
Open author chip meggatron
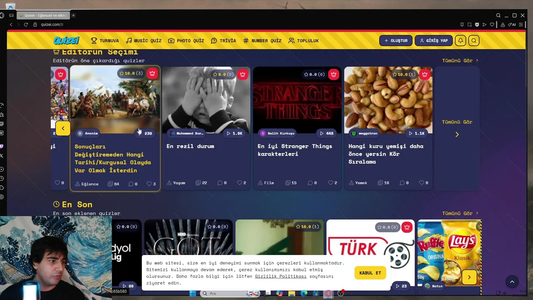[364, 133]
